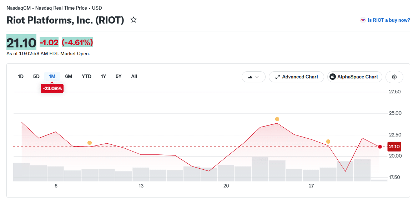Click the AlphaSpace alpha logo icon
The height and width of the screenshot is (200, 413).
click(x=333, y=77)
